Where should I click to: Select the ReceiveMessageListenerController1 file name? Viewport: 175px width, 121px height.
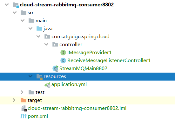pyautogui.click(x=109, y=60)
